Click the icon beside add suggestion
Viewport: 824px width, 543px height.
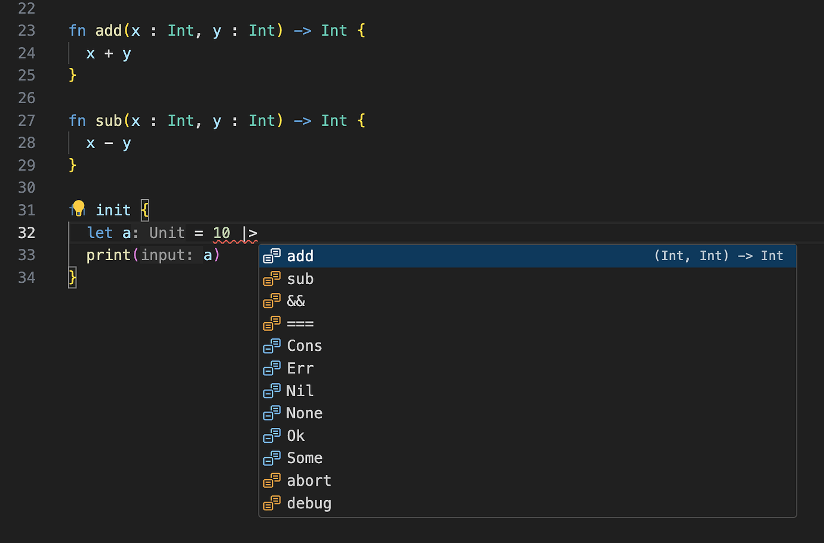click(272, 256)
